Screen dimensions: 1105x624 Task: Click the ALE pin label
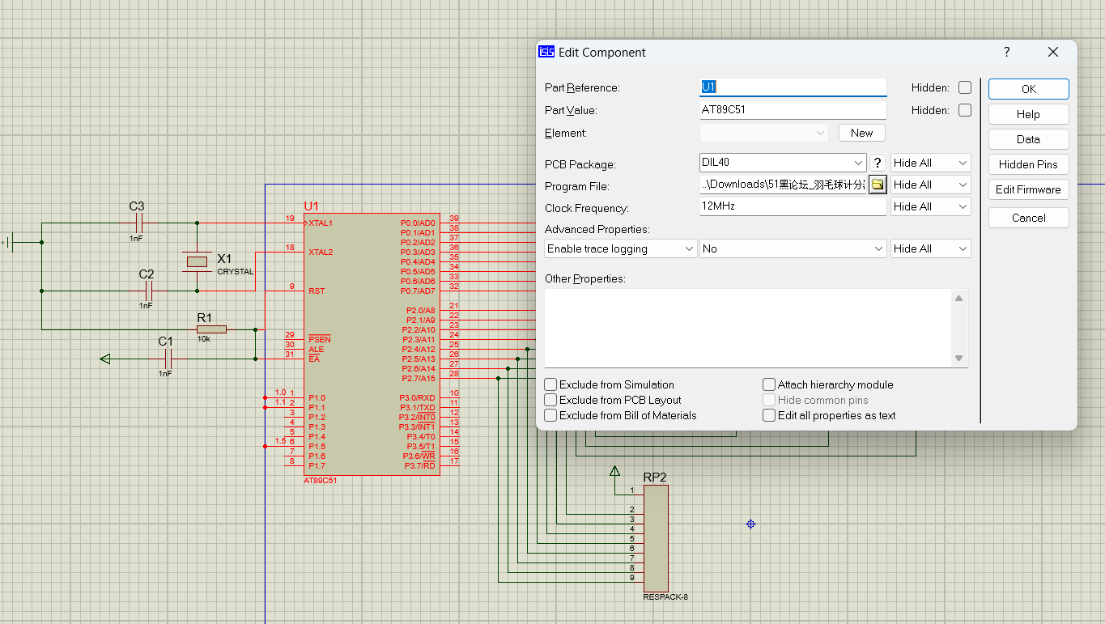click(x=316, y=349)
